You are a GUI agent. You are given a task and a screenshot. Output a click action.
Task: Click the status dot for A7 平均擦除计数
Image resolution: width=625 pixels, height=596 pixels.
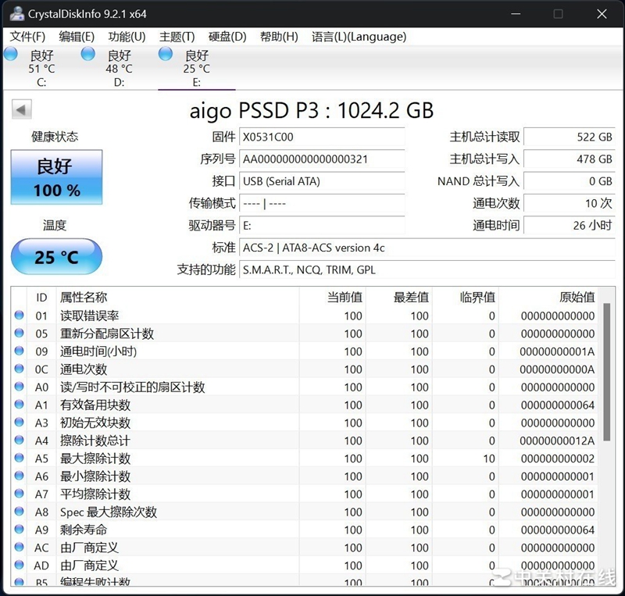click(x=19, y=493)
